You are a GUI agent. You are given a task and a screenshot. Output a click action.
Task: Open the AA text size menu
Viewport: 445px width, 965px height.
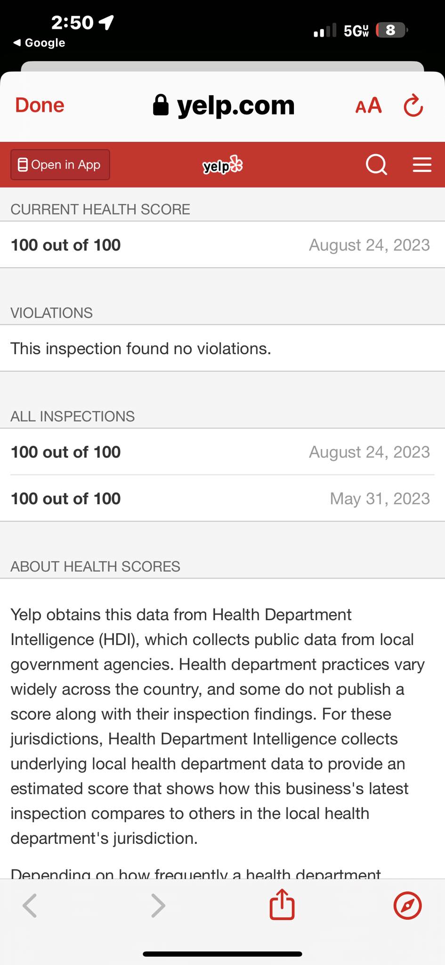coord(368,106)
